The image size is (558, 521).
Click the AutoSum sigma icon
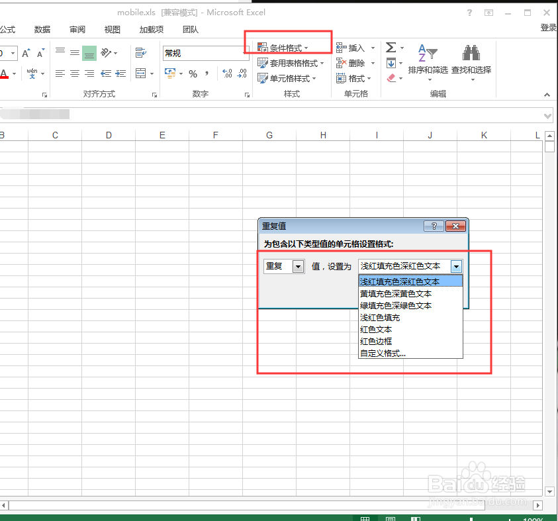click(391, 47)
